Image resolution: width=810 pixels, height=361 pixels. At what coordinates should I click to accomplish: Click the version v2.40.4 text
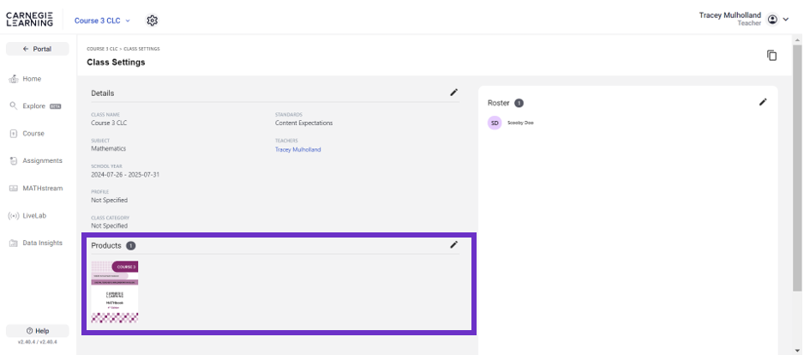pos(37,342)
